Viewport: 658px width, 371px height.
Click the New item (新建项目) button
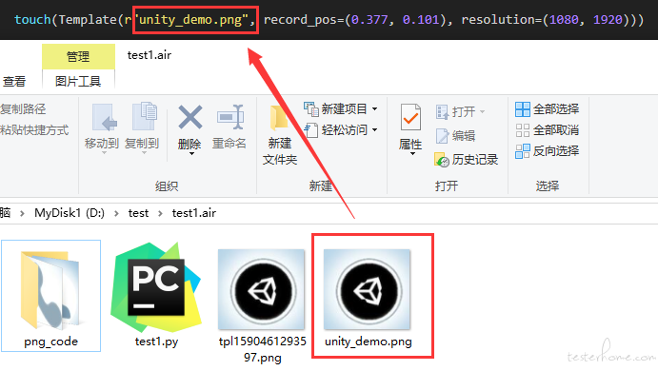[x=340, y=109]
